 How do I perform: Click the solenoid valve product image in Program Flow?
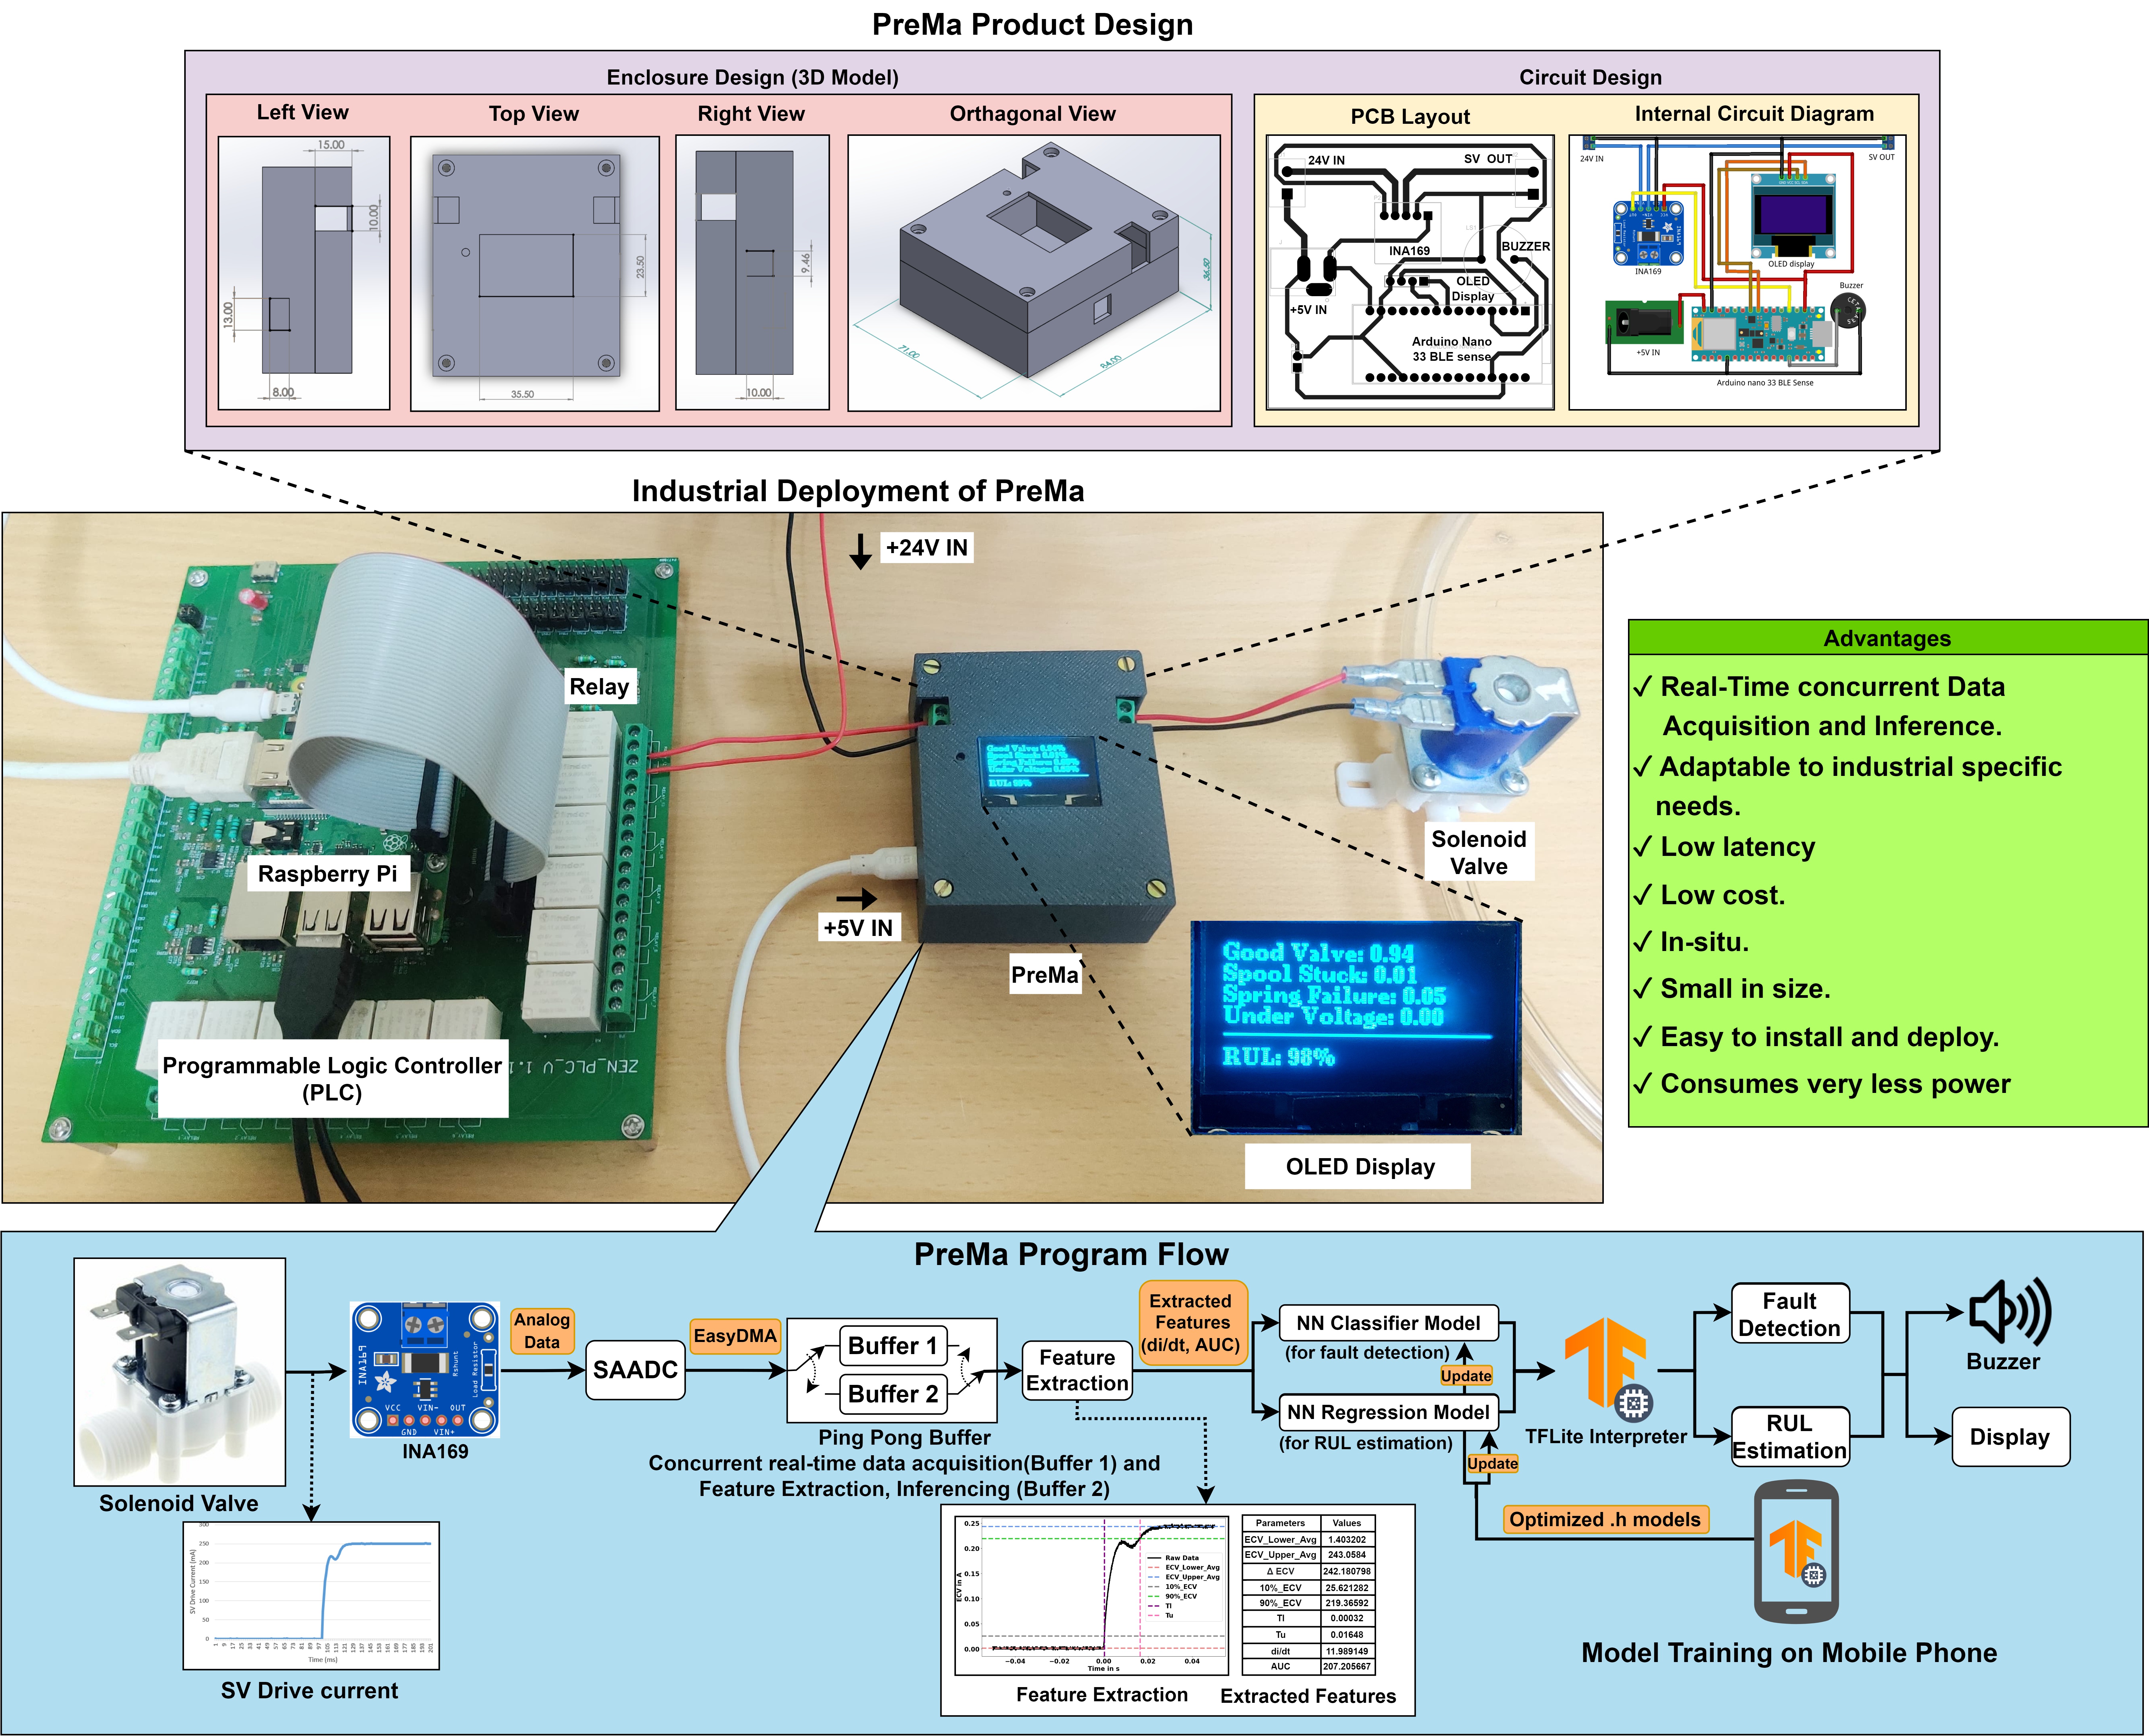point(180,1372)
